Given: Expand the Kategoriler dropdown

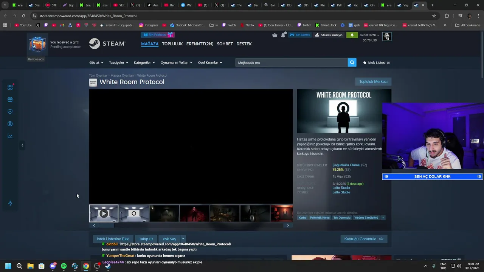Looking at the screenshot, I should click(144, 63).
